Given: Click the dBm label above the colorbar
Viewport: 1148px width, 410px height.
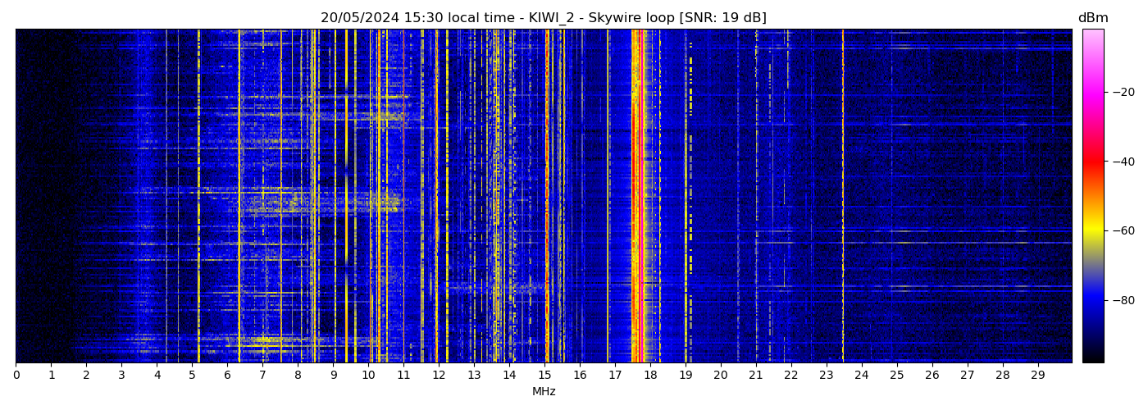Looking at the screenshot, I should [x=1092, y=18].
